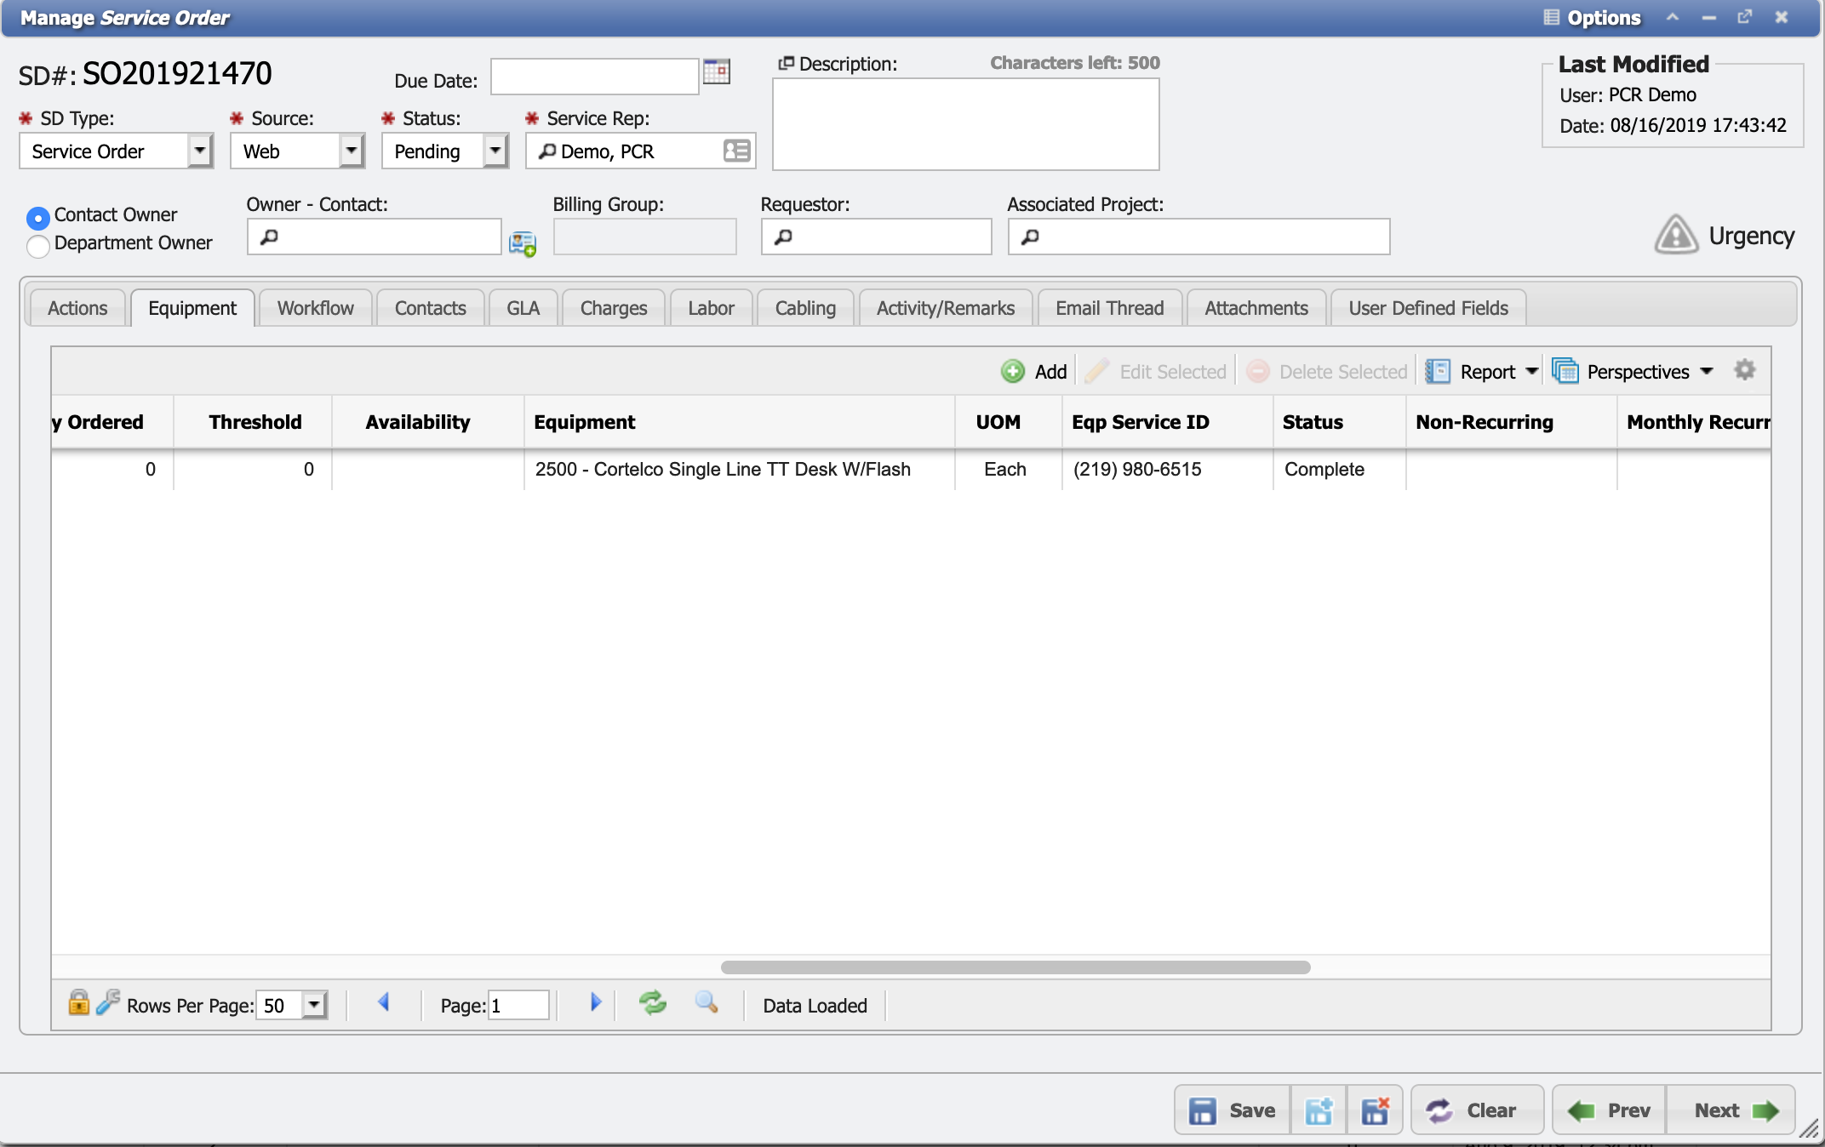Click the Save button
Image resolution: width=1825 pixels, height=1147 pixels.
[x=1233, y=1110]
